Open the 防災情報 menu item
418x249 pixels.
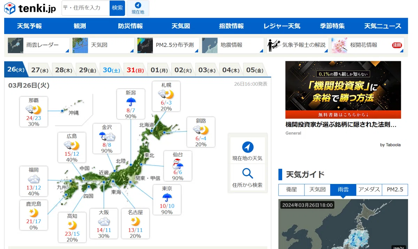[130, 26]
